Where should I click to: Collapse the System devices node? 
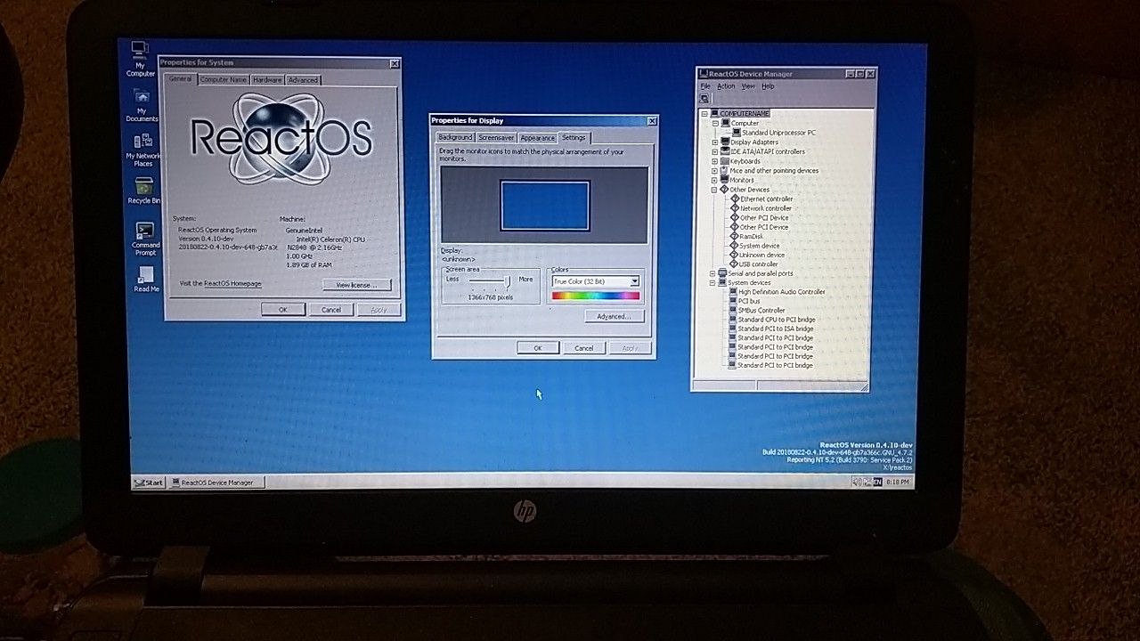(x=712, y=283)
